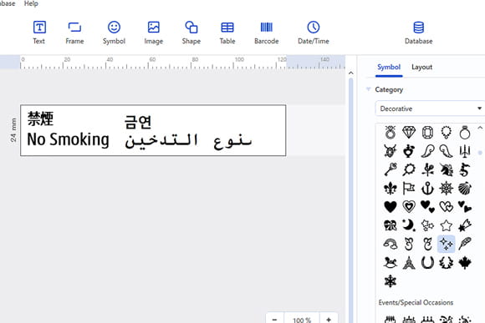Pick the snowflake symbol
This screenshot has width=485, height=323.
click(390, 281)
